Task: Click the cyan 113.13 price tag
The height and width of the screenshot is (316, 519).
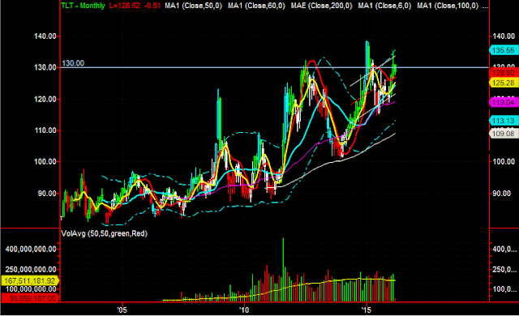Action: 504,121
